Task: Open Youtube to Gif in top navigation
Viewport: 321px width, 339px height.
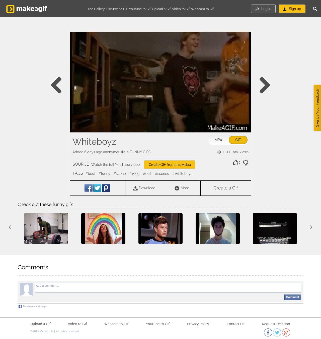Action: pos(139,9)
